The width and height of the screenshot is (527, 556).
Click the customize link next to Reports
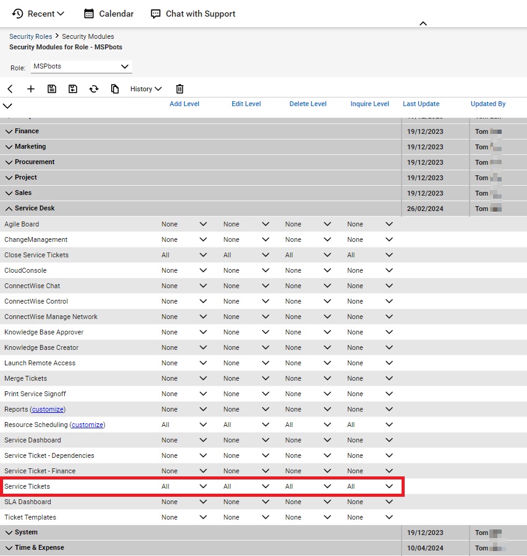pos(48,409)
